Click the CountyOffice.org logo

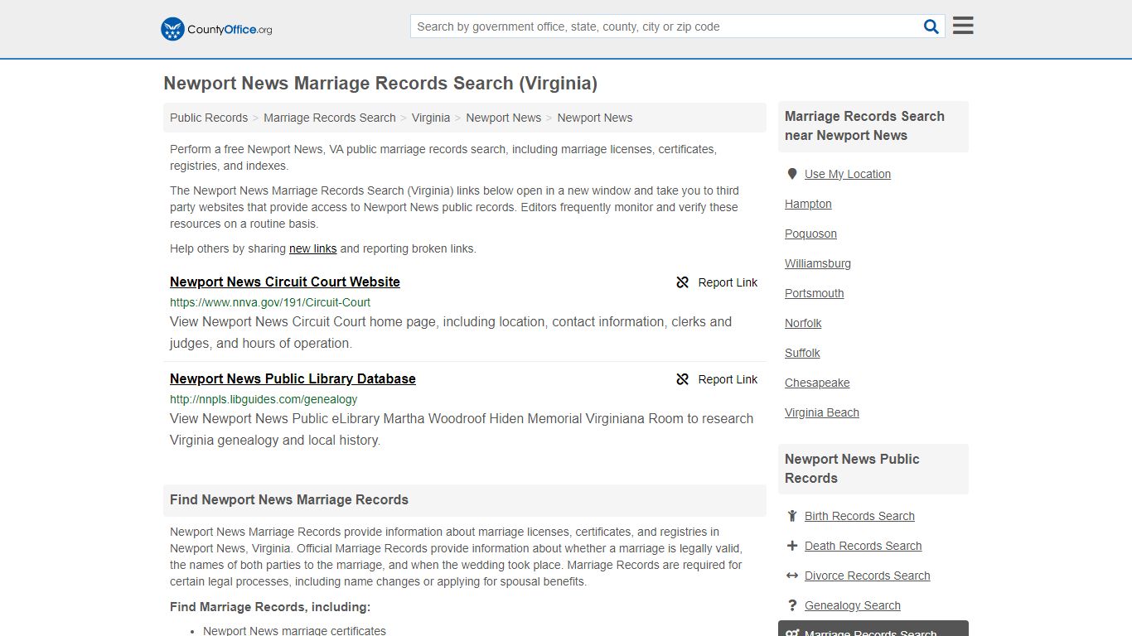216,29
